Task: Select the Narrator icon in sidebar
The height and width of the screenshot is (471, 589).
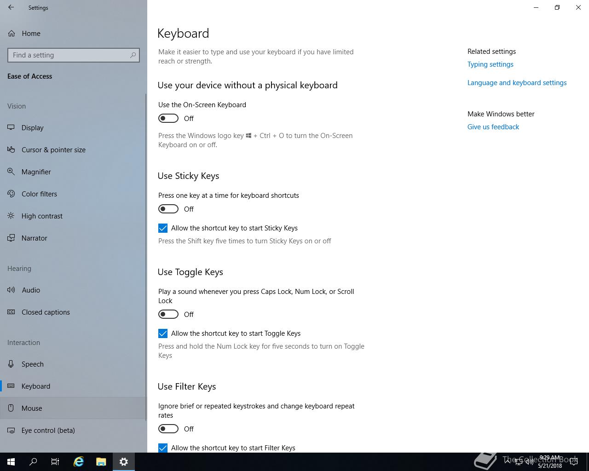Action: [x=11, y=238]
